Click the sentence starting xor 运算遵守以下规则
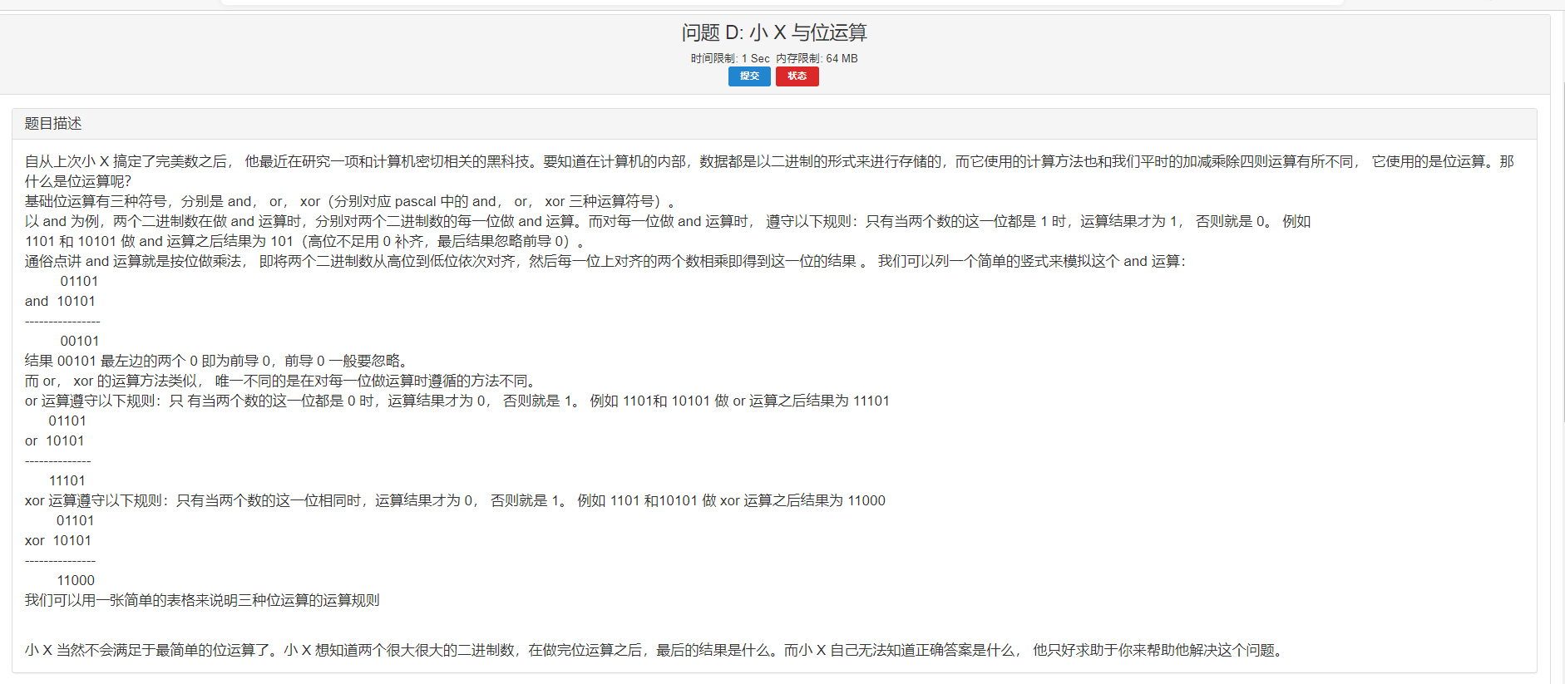The image size is (1565, 684). (x=455, y=500)
